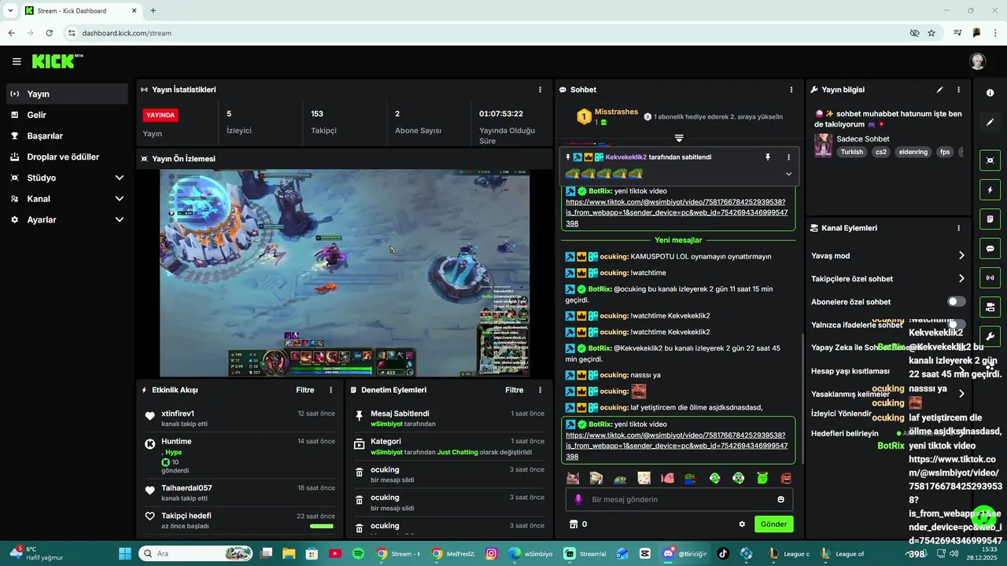Click the purple microphone icon in message box
Screen dimensions: 1007x566
pos(579,499)
